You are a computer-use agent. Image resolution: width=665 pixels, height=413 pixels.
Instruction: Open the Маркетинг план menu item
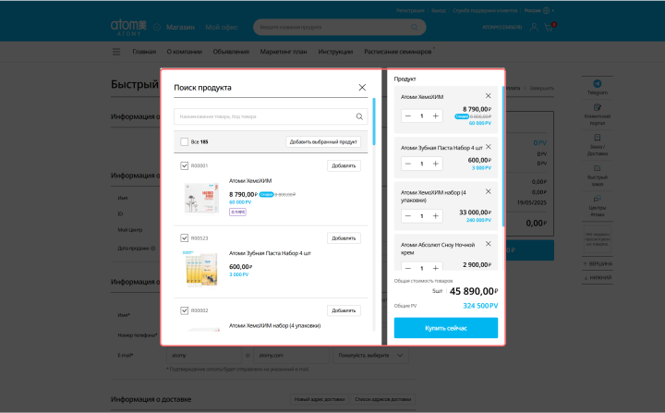(284, 52)
